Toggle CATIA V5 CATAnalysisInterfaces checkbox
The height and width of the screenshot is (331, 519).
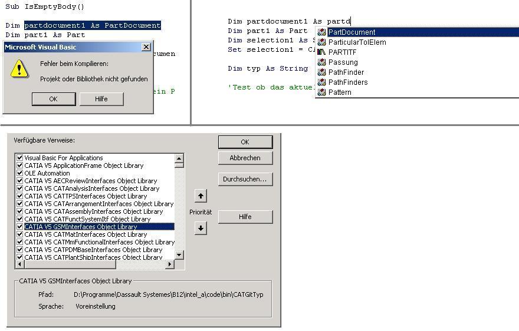(20, 188)
